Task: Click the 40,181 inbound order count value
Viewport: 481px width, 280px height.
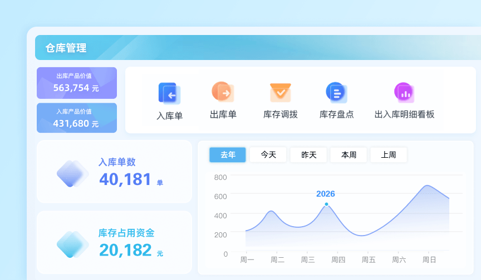Action: (x=125, y=179)
